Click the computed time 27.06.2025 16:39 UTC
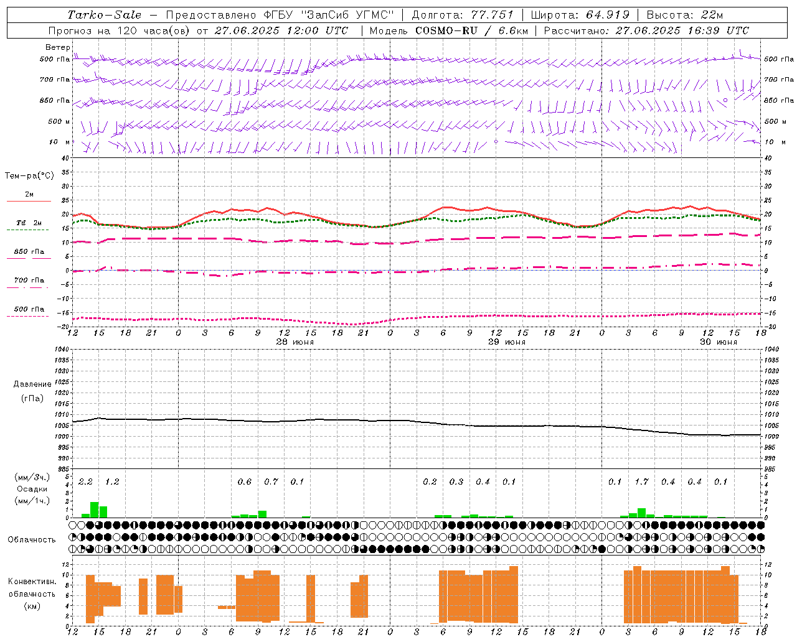The width and height of the screenshot is (797, 637). coord(682,30)
